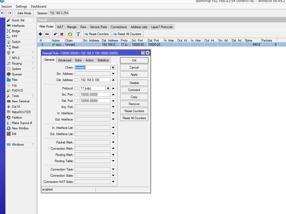
Task: Enable rule using blue checkmark icon
Action: 55,34
